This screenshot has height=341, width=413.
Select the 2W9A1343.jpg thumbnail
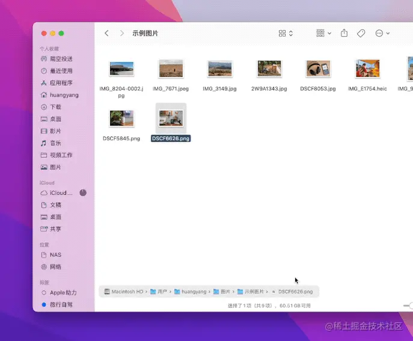(x=269, y=69)
